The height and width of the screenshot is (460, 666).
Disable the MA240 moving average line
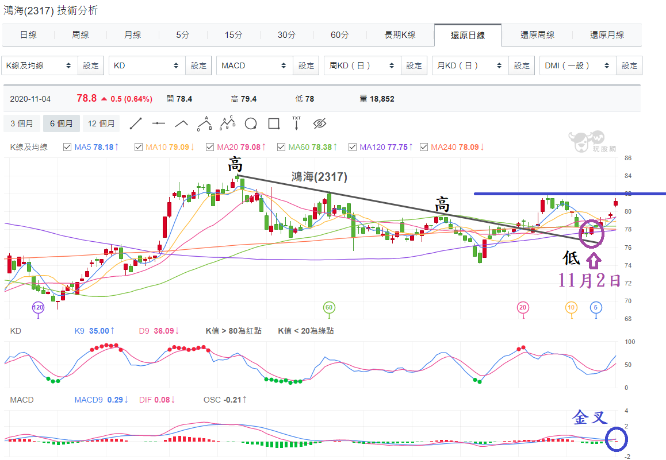point(424,147)
